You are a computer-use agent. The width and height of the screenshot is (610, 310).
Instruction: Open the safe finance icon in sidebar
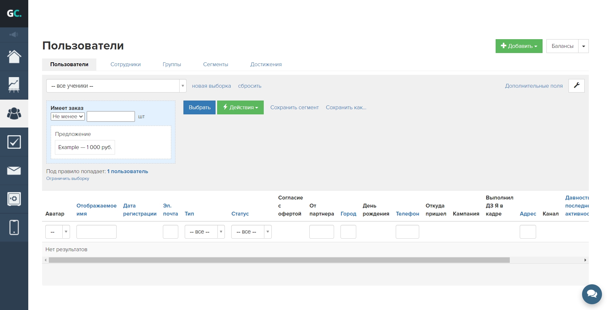coord(14,199)
